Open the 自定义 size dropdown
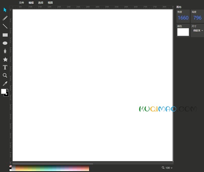Screen dimensions: 204x172 pyautogui.click(x=198, y=30)
